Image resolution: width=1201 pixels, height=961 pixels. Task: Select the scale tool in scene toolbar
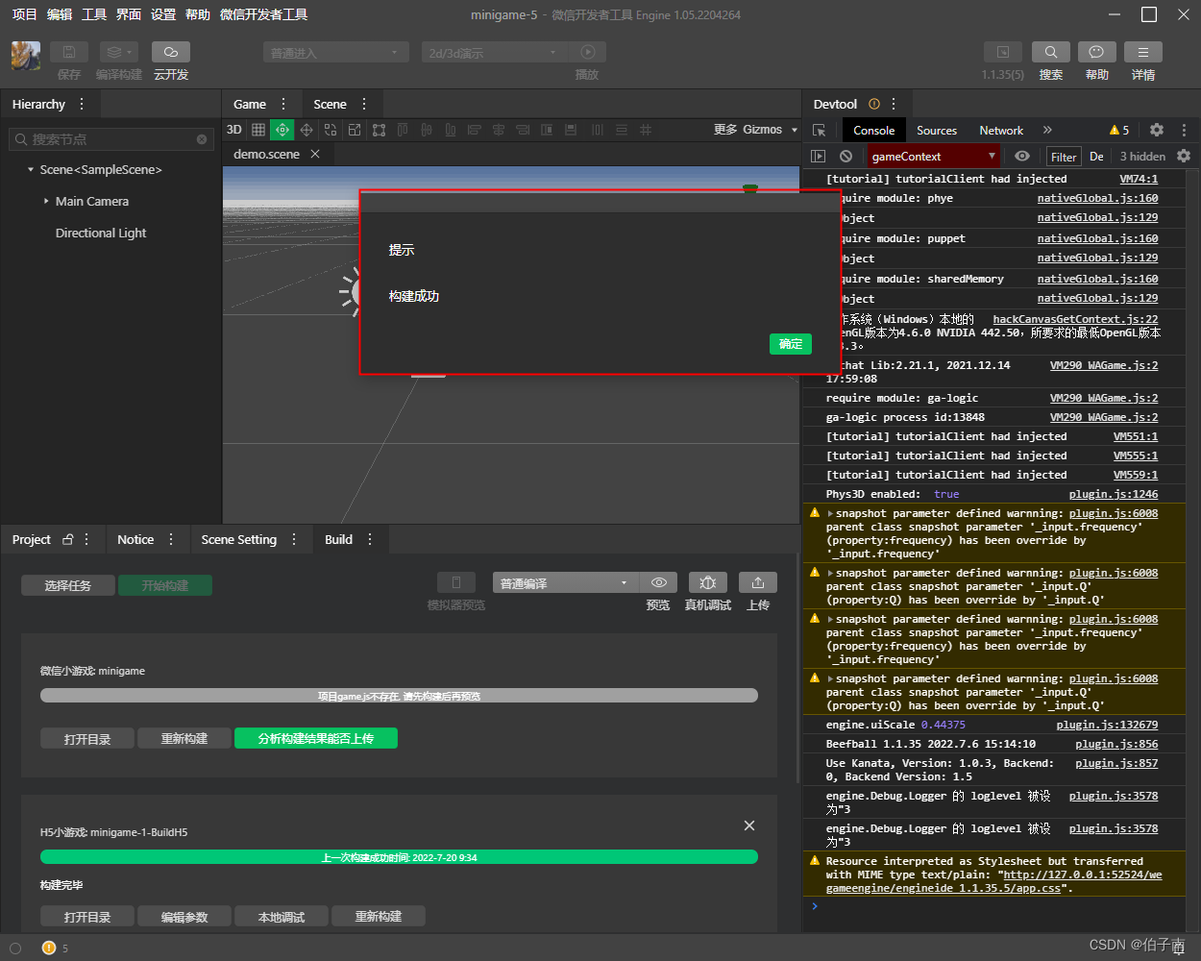pyautogui.click(x=355, y=130)
